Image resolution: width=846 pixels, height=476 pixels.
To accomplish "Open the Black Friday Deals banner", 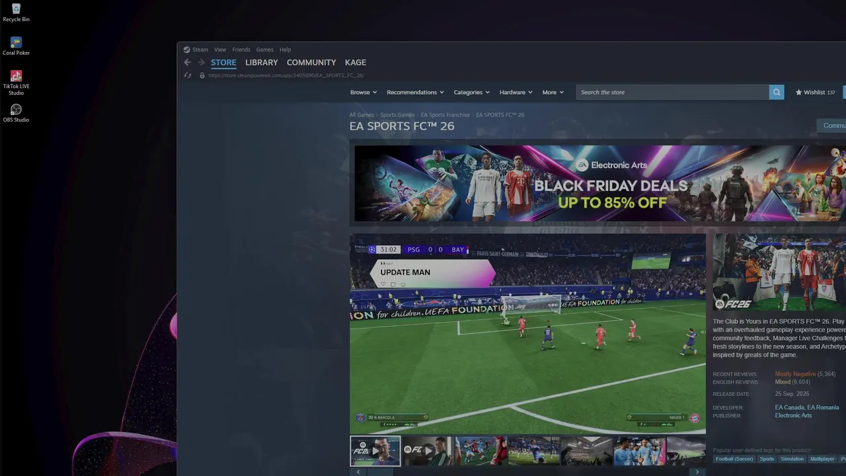I will click(600, 183).
